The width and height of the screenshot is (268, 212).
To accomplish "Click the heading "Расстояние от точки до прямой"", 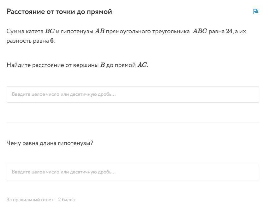I will [x=59, y=12].
